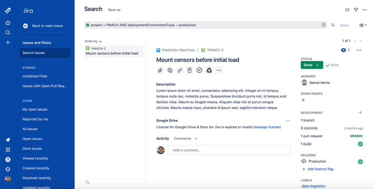Open the Order by dropdown

click(x=93, y=41)
